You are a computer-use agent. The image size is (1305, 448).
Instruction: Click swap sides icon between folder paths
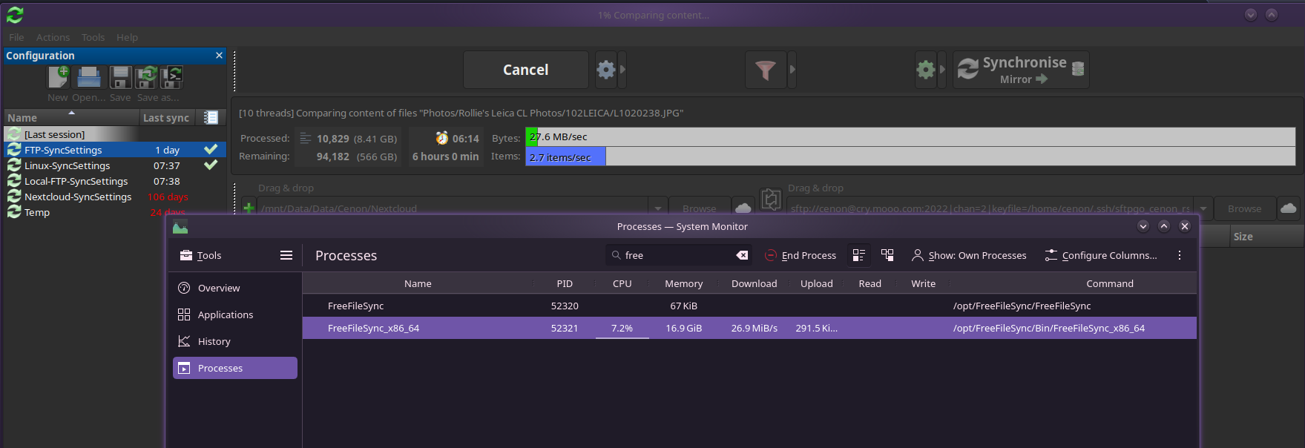[x=771, y=199]
